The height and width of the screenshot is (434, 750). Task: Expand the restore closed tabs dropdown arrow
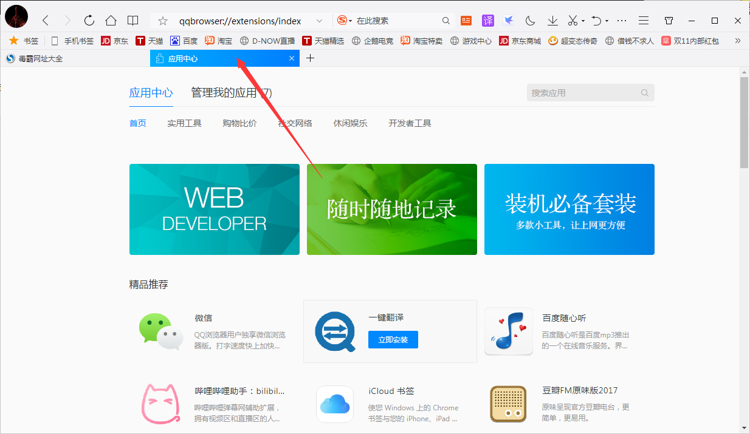pos(606,20)
